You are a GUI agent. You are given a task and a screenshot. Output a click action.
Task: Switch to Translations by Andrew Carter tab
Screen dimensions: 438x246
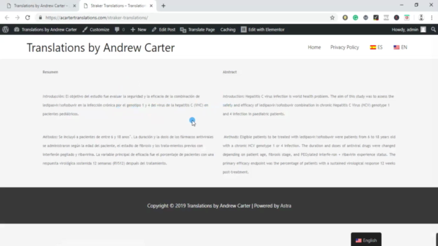41,5
